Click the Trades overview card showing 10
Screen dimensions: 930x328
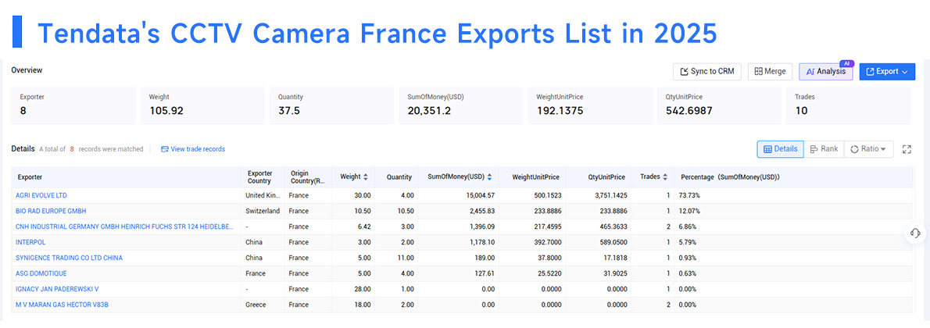pyautogui.click(x=848, y=105)
